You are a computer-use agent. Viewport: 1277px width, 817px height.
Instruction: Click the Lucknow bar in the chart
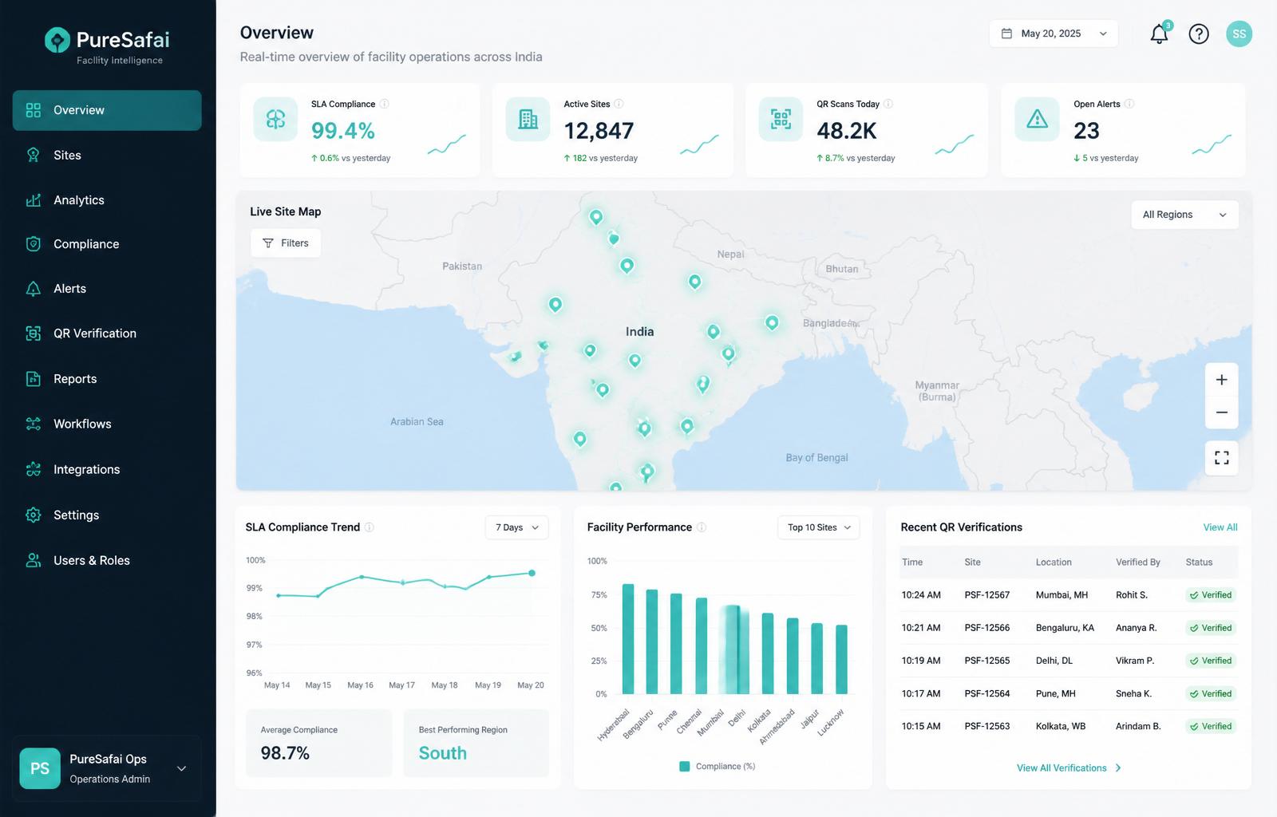click(x=841, y=660)
